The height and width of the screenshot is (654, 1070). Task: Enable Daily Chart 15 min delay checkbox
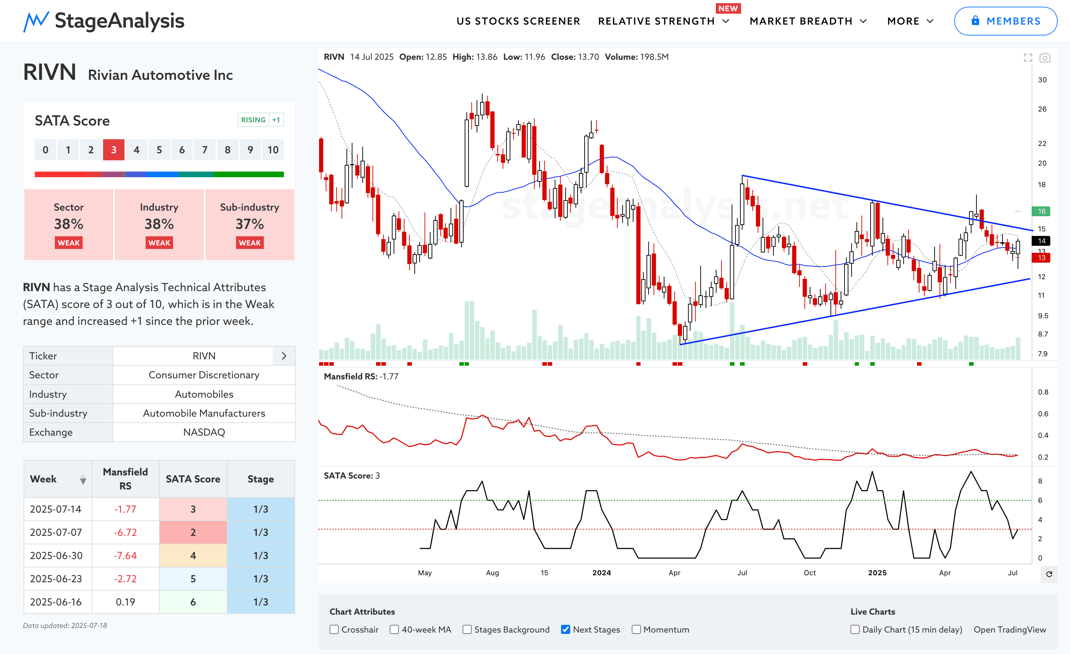pyautogui.click(x=855, y=629)
